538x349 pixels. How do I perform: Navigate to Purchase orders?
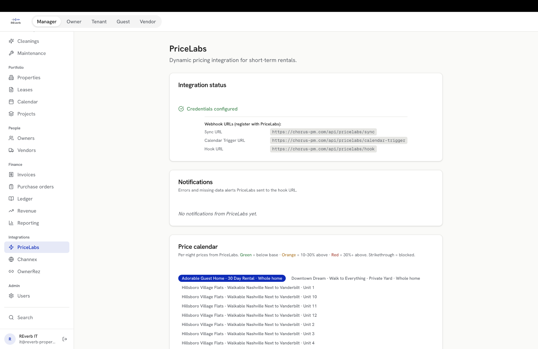[x=37, y=187]
